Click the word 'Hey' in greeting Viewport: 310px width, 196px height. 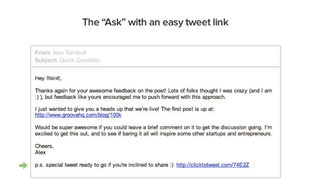(40, 78)
